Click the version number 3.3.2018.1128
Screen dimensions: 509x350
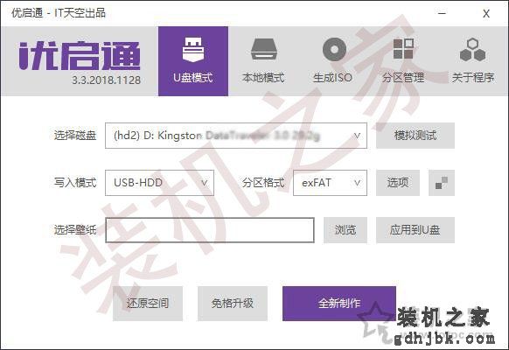[106, 80]
